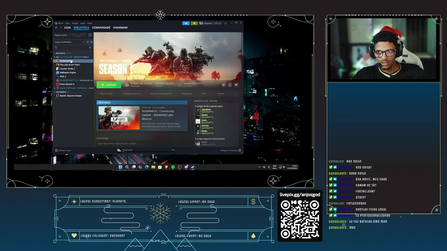Screen dimensions: 447x251
Task: Switch to the BIBLIOTECA tab
Action: coord(81,28)
